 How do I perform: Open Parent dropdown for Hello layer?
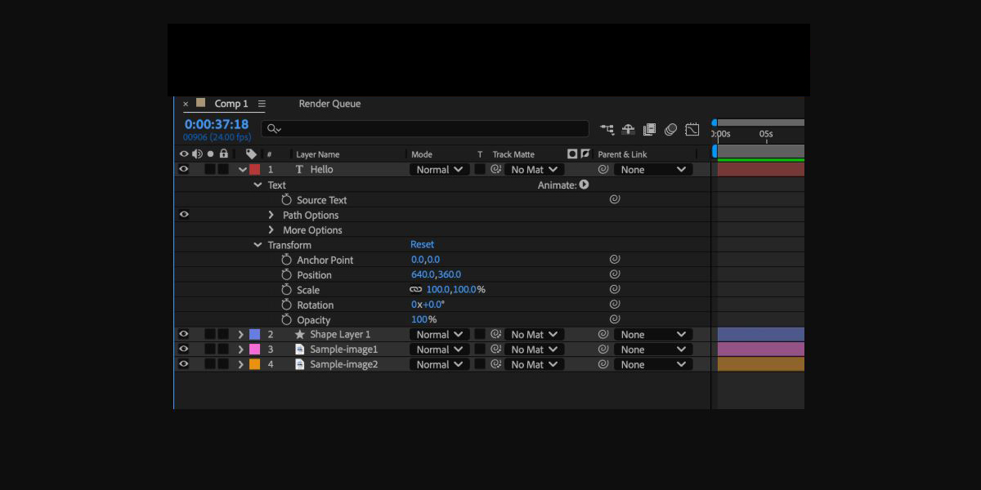652,170
